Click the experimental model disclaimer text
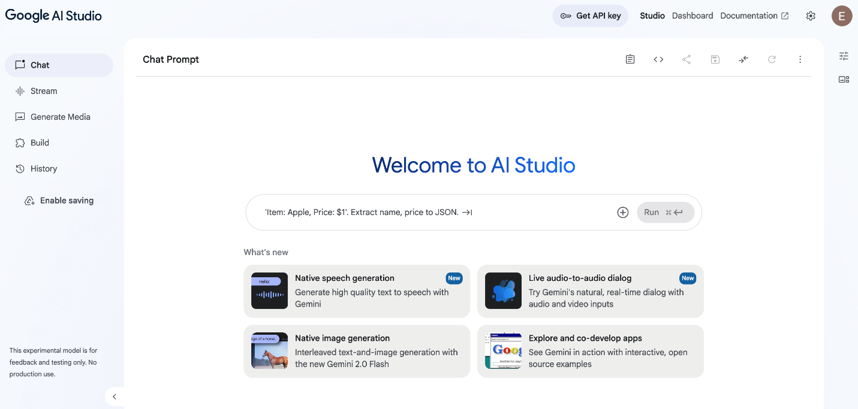The width and height of the screenshot is (858, 409). click(x=53, y=362)
